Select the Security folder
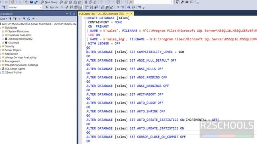Screen dimensions: 257x144 click(x=10, y=46)
